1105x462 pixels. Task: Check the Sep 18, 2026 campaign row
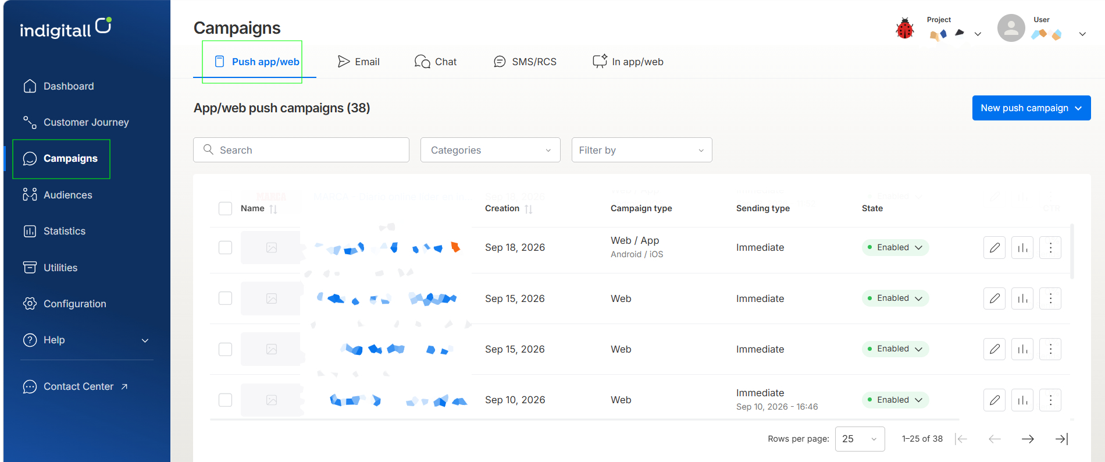pyautogui.click(x=225, y=248)
